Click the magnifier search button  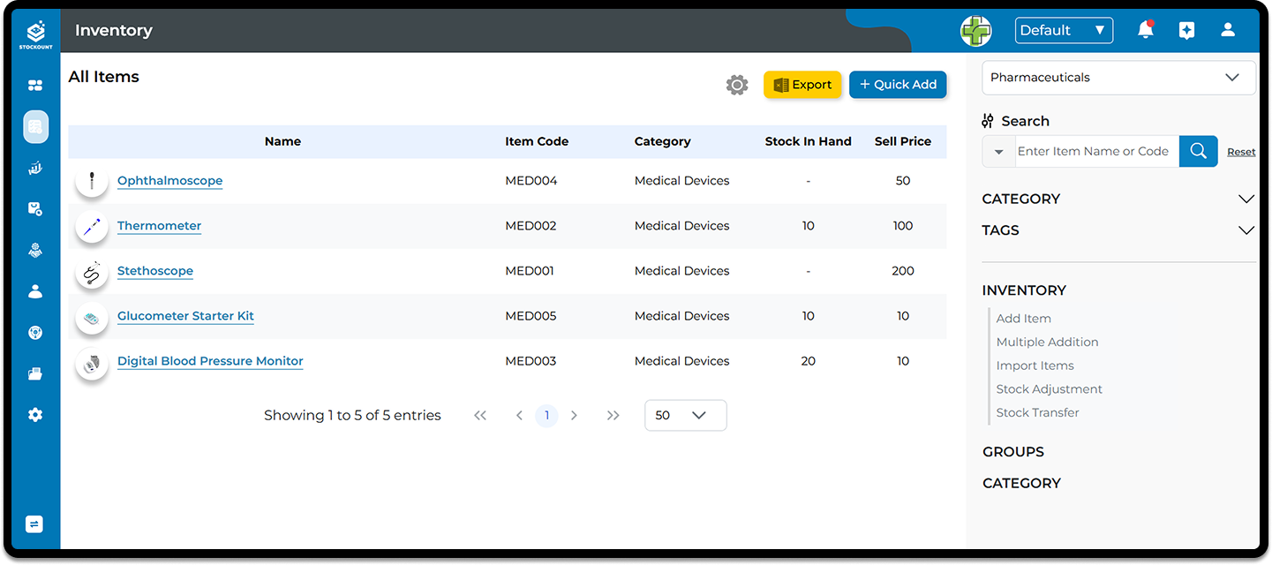pos(1199,151)
